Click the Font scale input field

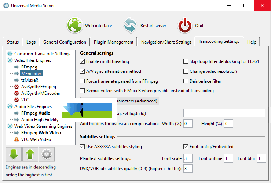pos(188,158)
